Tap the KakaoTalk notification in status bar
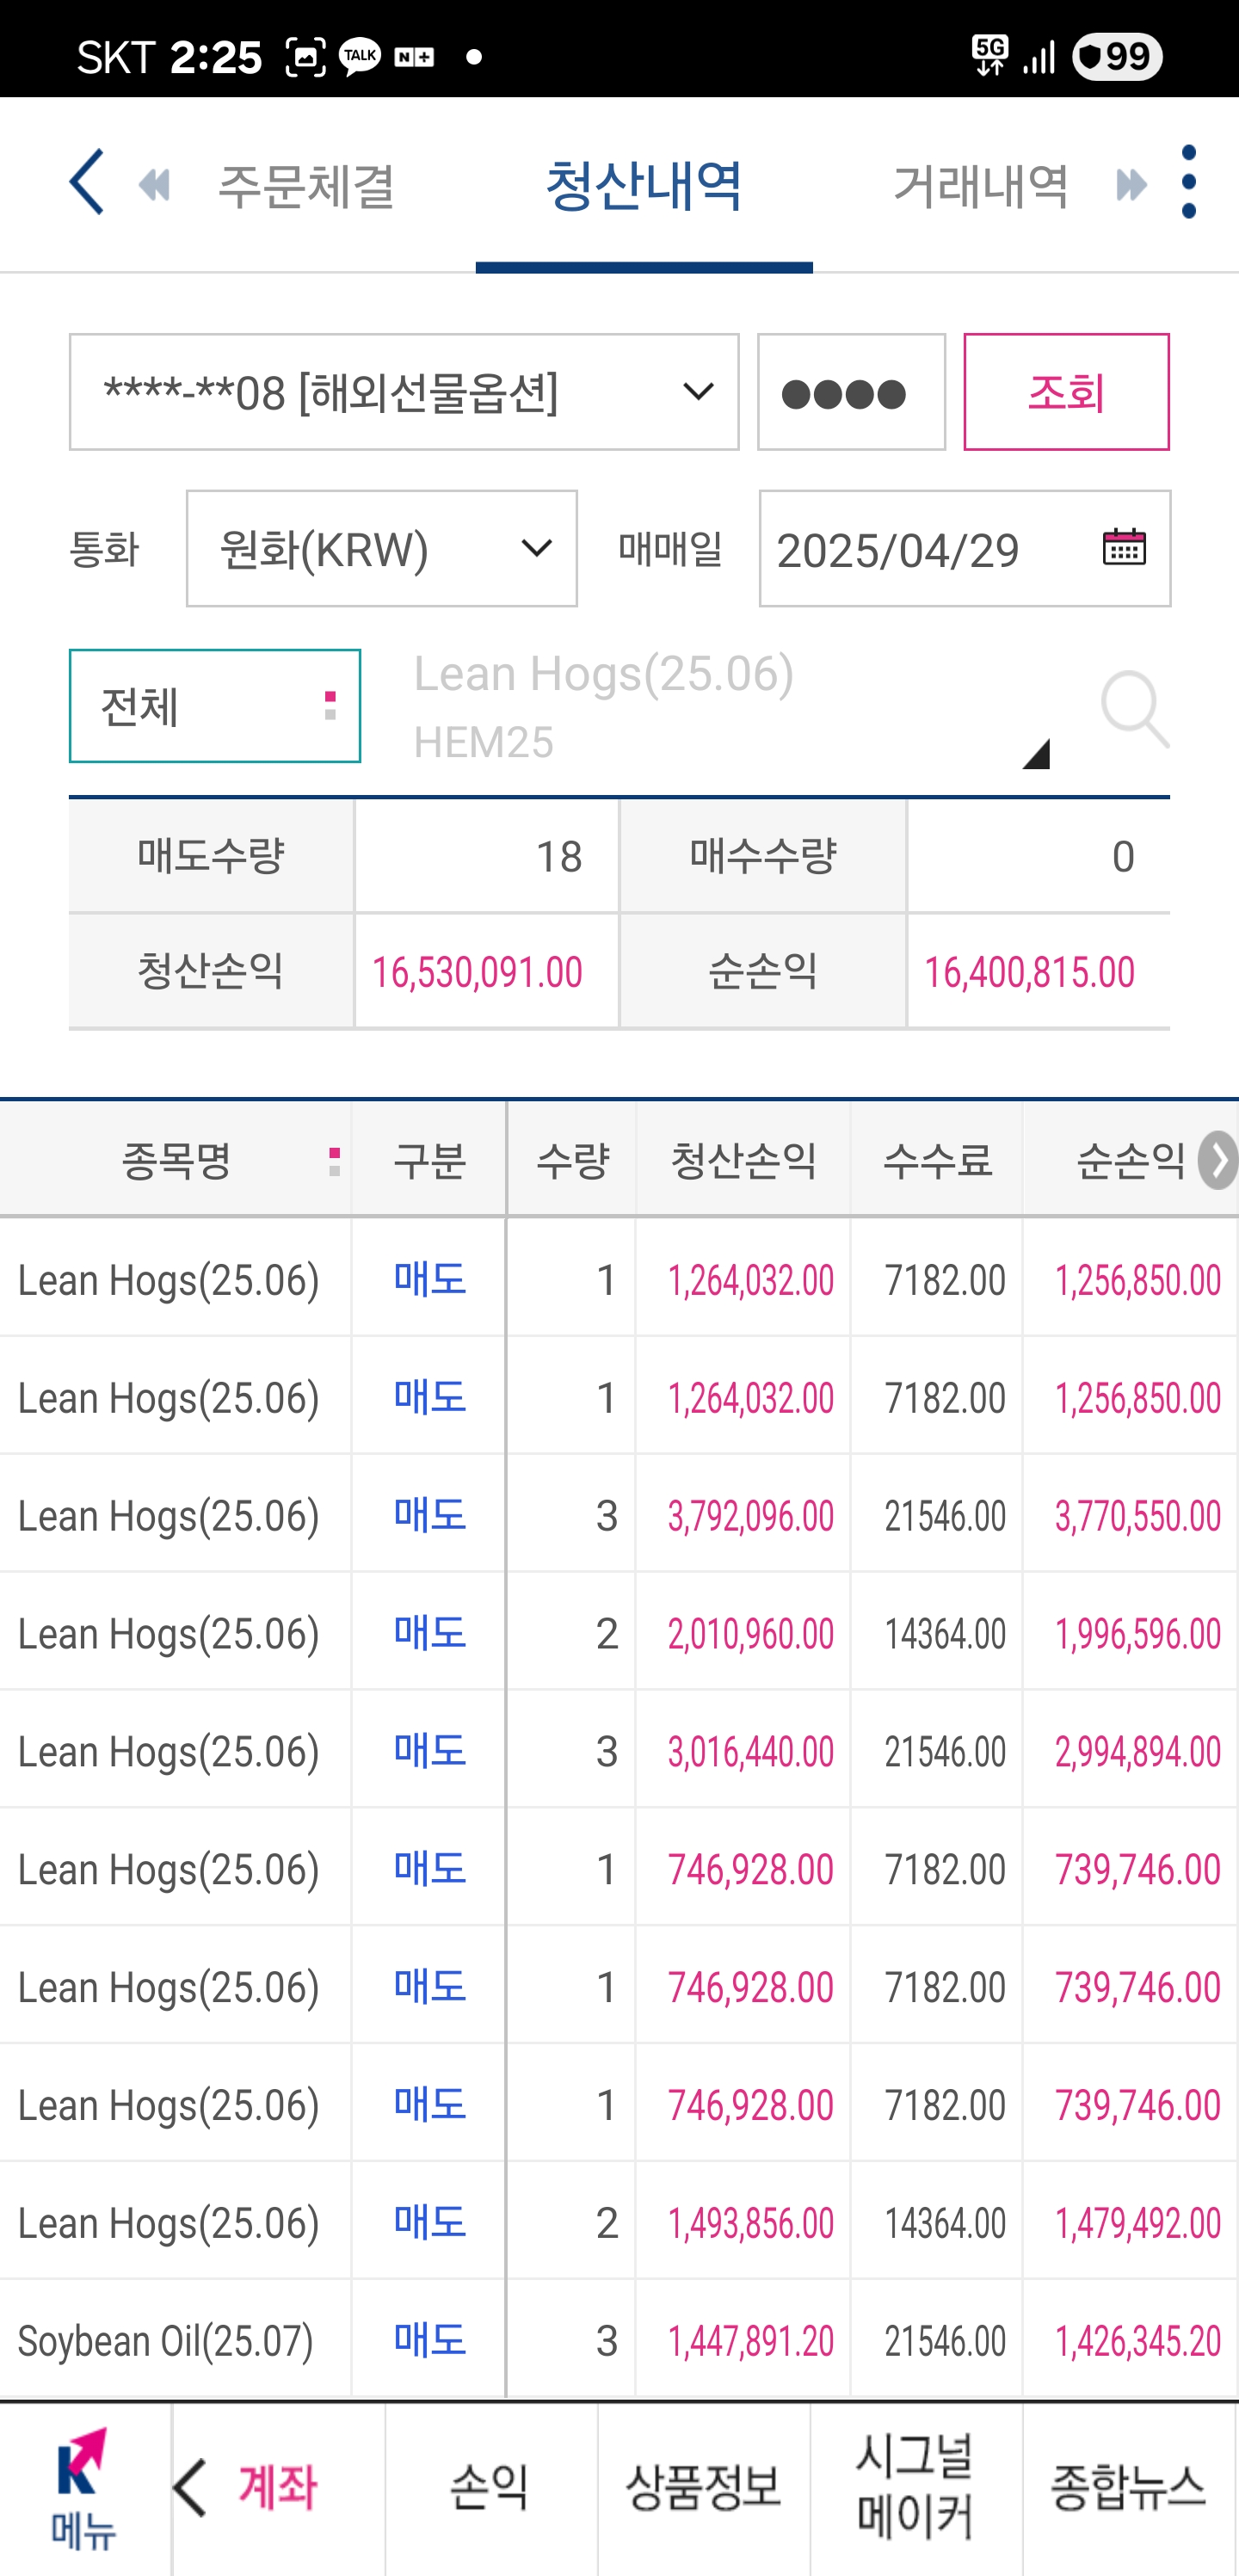 click(359, 56)
